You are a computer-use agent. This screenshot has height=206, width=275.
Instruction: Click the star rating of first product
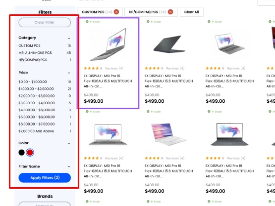[x=93, y=68]
